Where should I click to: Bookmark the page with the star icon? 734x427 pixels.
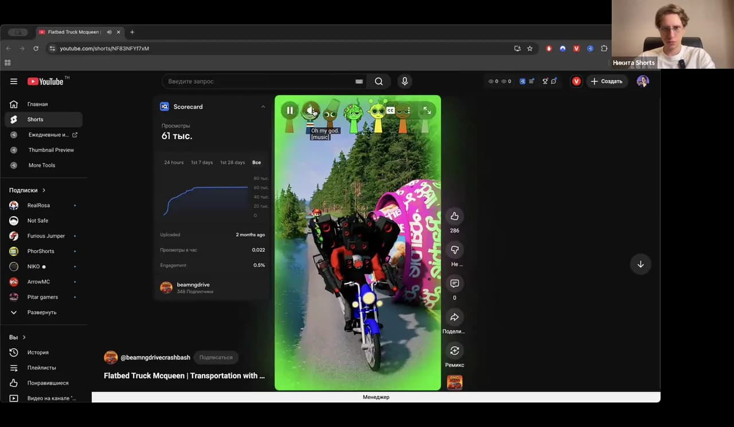[x=530, y=49]
